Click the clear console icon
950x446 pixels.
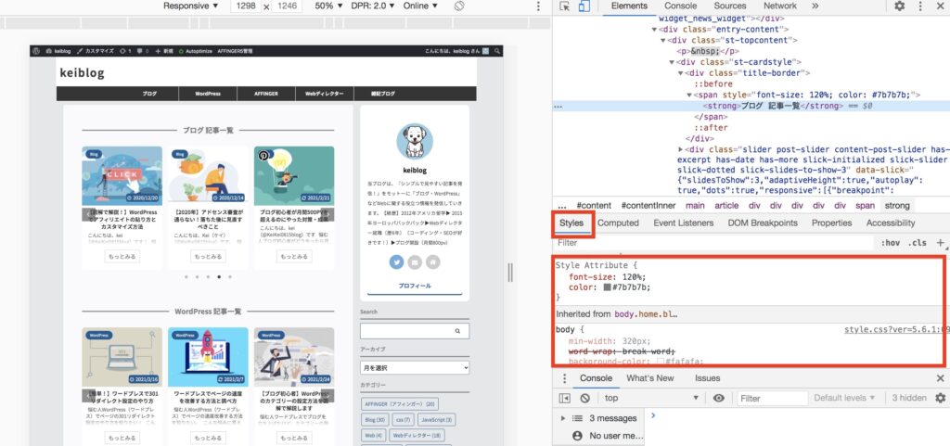tap(584, 398)
